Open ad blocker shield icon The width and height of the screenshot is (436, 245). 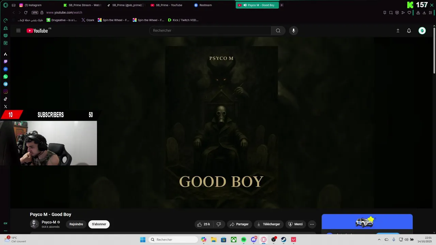pyautogui.click(x=397, y=13)
